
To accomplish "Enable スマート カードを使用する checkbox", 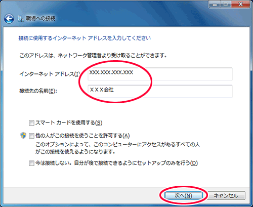I will pos(31,123).
